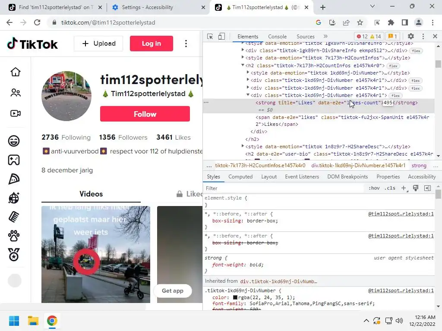Open the DOM Breakpoints tab
The image size is (442, 331).
pyautogui.click(x=347, y=177)
